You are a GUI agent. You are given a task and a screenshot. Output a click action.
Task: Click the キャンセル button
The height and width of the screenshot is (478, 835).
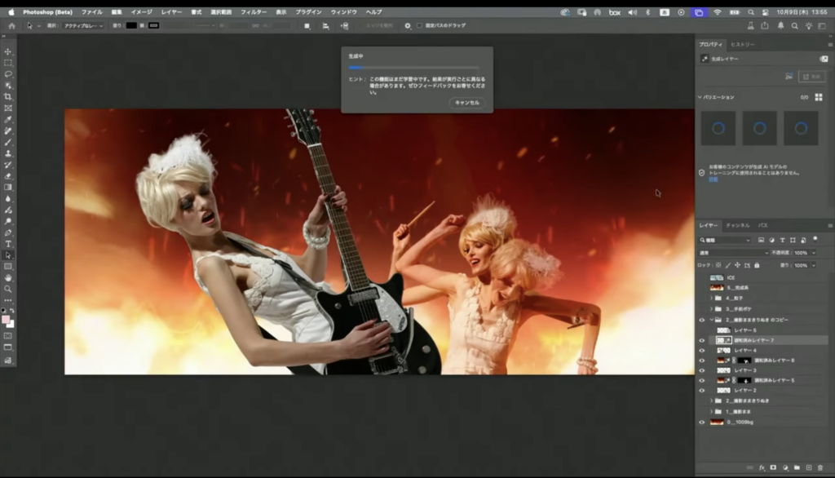pos(466,103)
